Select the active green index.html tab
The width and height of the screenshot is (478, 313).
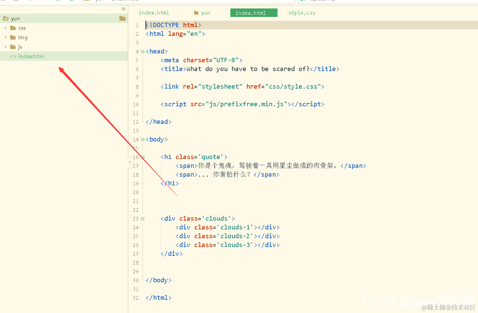[x=254, y=13]
